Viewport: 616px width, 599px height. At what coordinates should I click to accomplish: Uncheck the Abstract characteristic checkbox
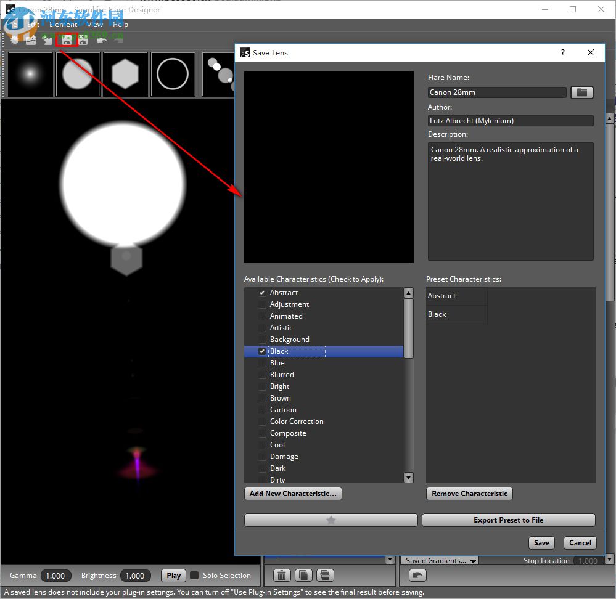click(262, 293)
